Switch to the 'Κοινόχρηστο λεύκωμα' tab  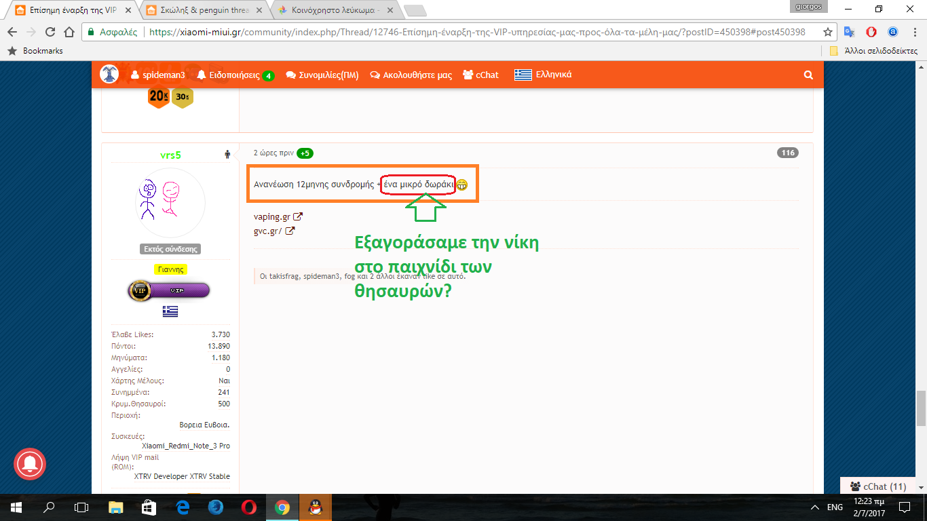329,10
